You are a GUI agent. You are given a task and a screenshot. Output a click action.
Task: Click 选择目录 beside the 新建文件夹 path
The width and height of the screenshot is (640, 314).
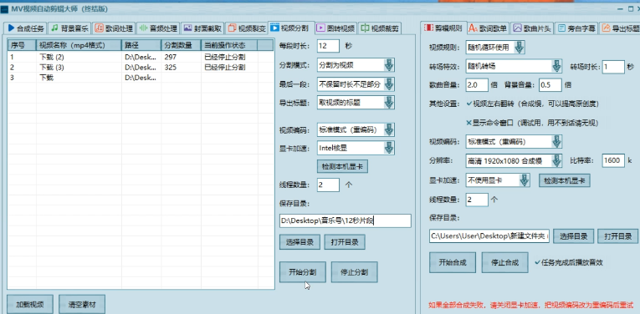(573, 236)
